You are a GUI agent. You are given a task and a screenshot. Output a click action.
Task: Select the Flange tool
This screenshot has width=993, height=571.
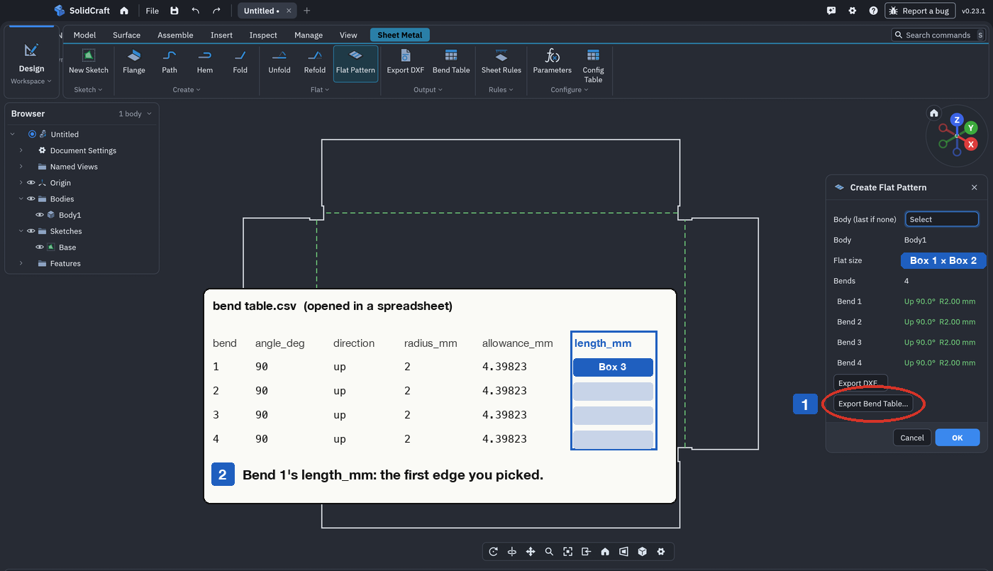133,62
